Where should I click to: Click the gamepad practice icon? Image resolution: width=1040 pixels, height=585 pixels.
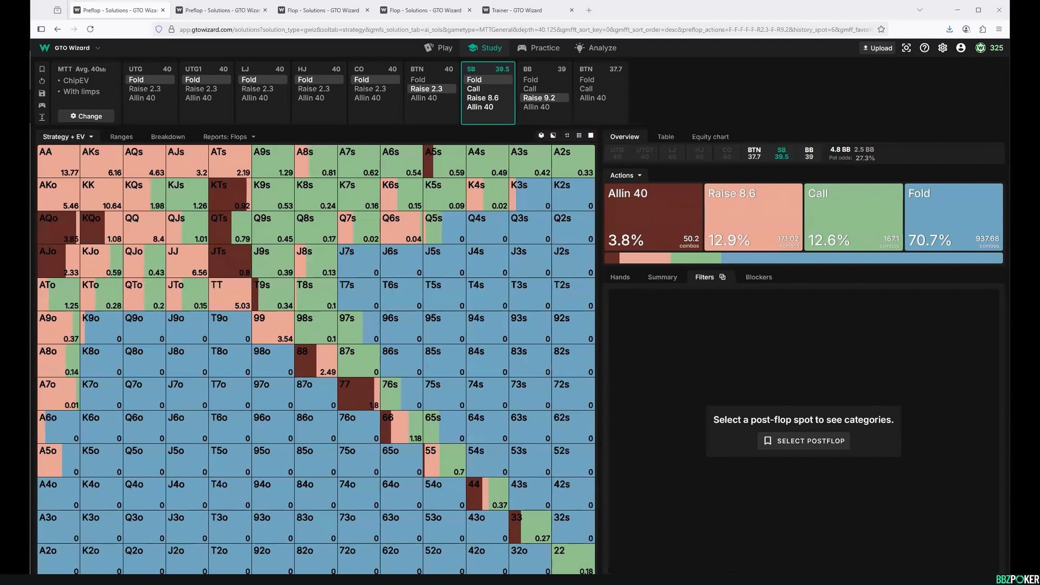(42, 105)
